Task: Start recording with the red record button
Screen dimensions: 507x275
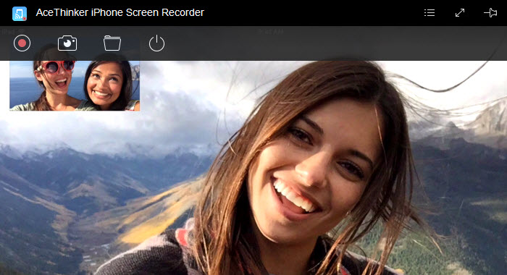Action: pos(22,43)
